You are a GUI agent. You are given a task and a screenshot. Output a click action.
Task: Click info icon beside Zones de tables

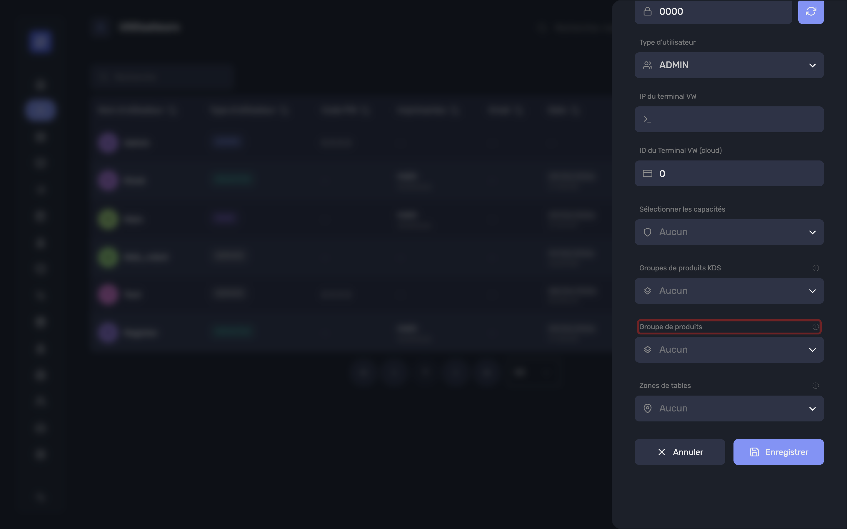tap(816, 386)
